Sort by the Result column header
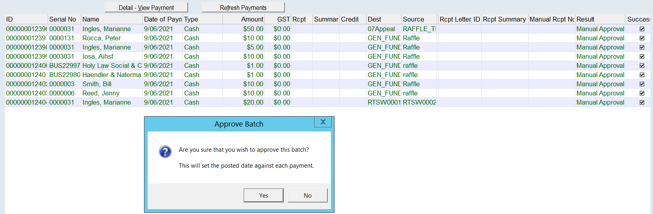The width and height of the screenshot is (653, 214). coord(600,19)
